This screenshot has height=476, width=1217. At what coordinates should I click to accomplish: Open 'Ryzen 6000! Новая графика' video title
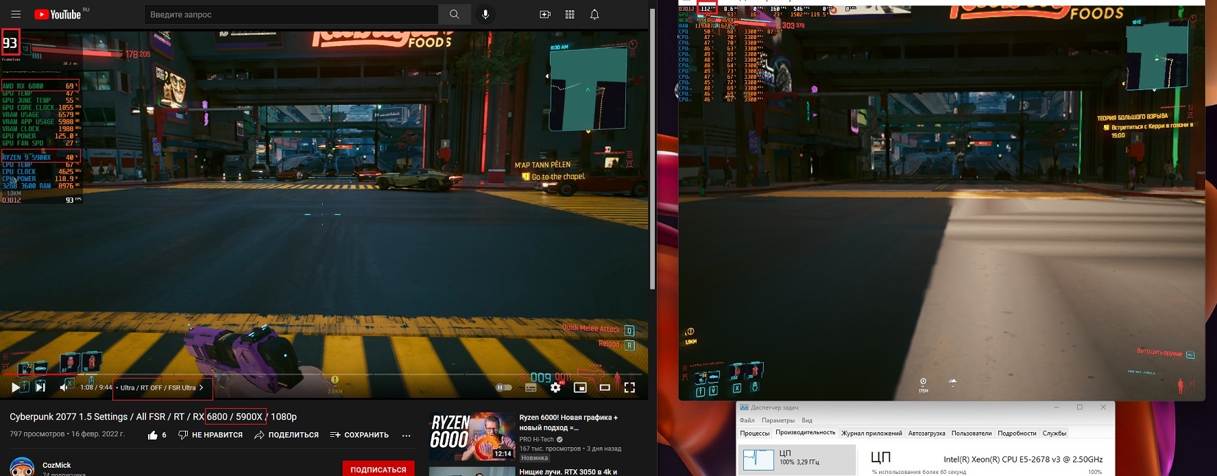[568, 422]
